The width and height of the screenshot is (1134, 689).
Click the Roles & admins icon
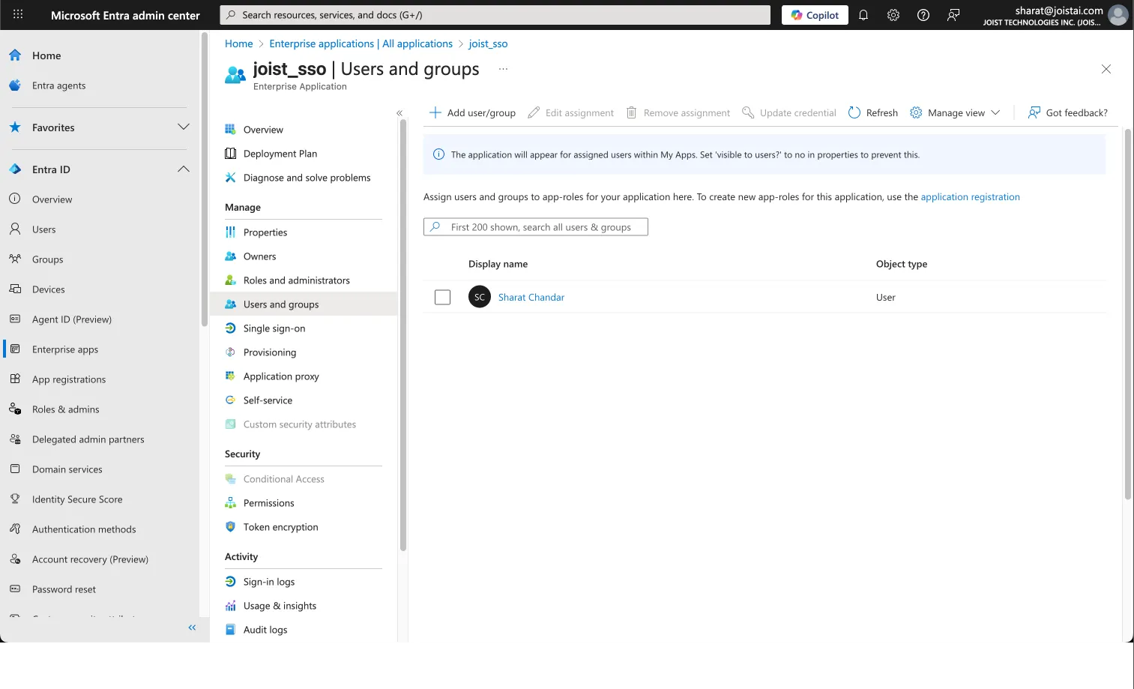pyautogui.click(x=15, y=409)
